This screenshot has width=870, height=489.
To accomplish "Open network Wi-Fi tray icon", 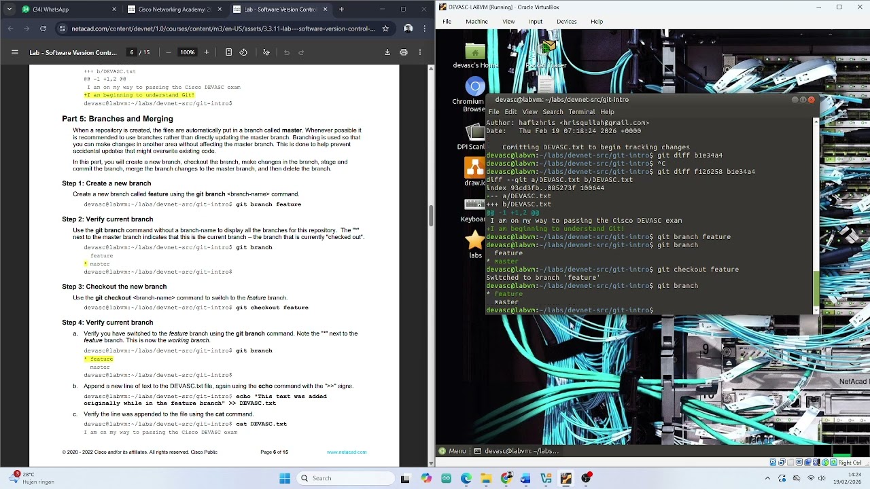I will click(812, 478).
